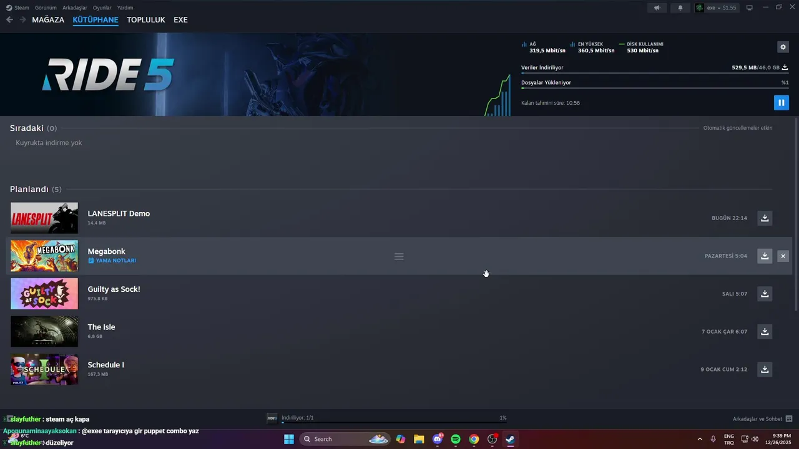Open the taskbar volume control icon
The height and width of the screenshot is (449, 799).
[755, 439]
